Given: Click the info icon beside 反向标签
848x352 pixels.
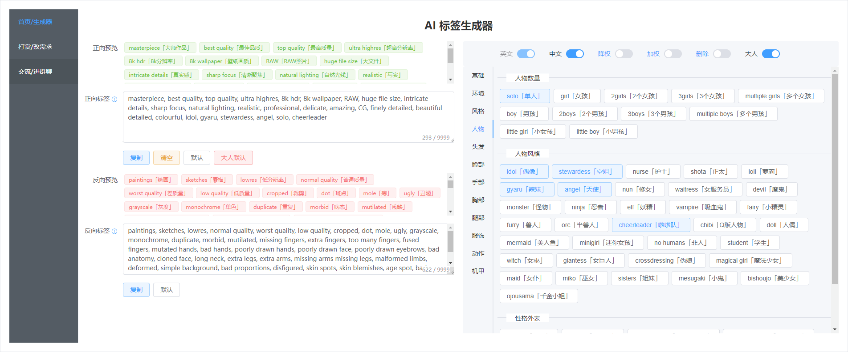Looking at the screenshot, I should point(114,231).
